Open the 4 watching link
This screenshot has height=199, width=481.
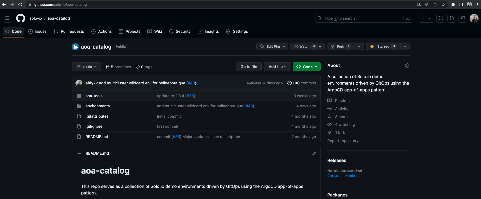341,125
